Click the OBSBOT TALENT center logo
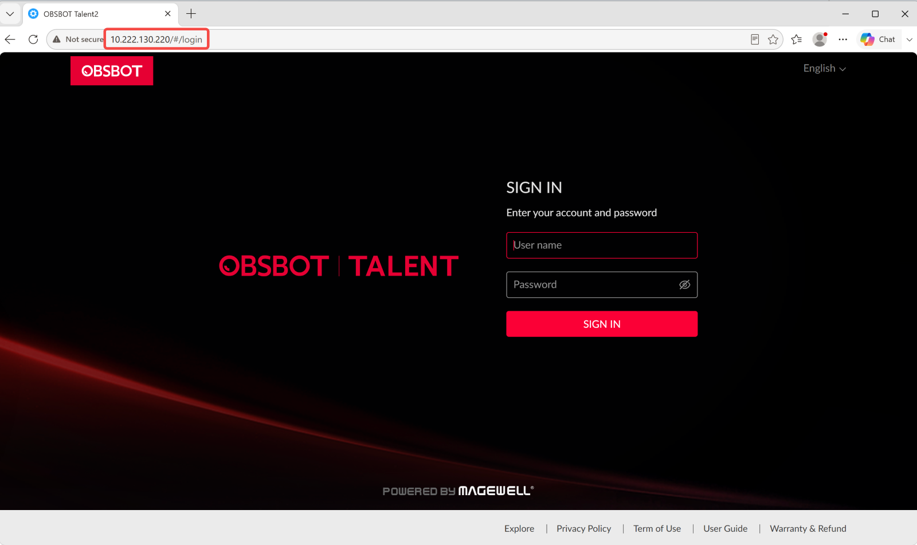The height and width of the screenshot is (545, 917). pos(339,266)
